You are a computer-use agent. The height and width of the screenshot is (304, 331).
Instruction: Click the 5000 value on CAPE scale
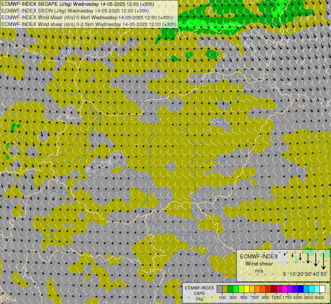tap(320, 298)
